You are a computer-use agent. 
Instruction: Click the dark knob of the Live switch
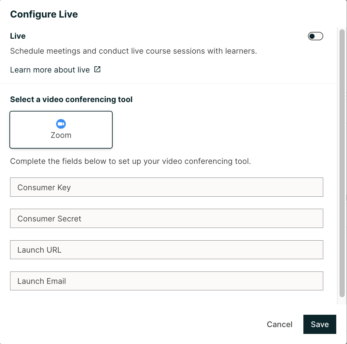pyautogui.click(x=312, y=36)
